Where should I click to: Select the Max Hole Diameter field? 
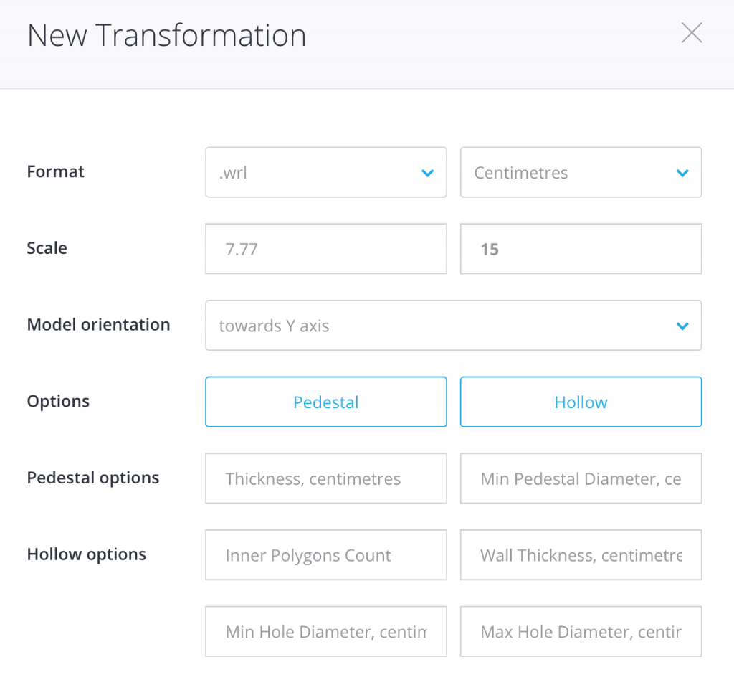(580, 632)
